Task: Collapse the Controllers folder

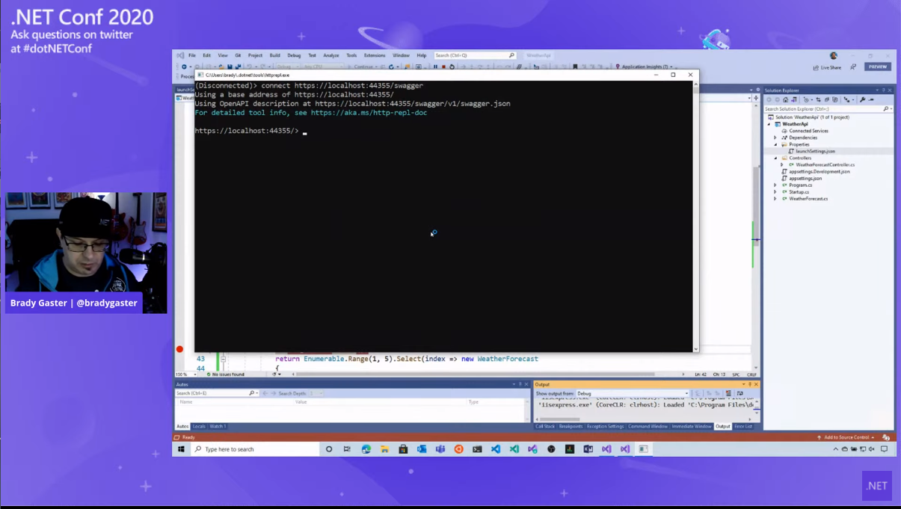Action: [775, 158]
